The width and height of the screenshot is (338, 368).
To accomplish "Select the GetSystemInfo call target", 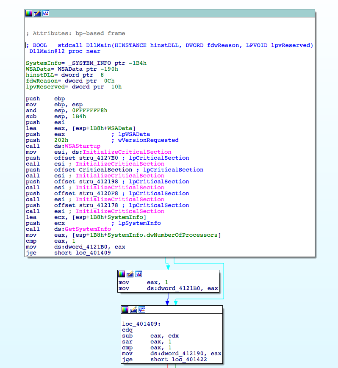I will click(88, 229).
